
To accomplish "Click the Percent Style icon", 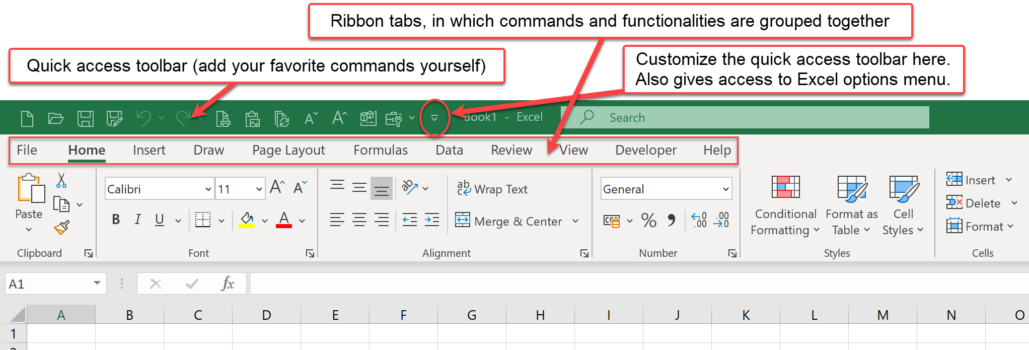I will click(648, 221).
